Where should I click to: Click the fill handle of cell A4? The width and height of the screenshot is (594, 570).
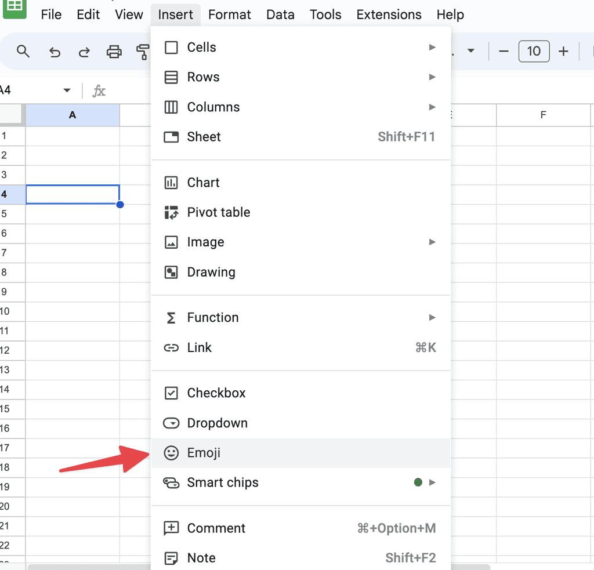(120, 205)
